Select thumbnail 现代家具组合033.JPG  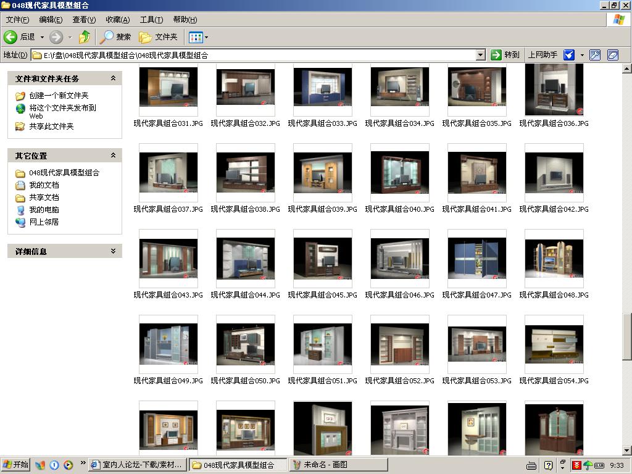tap(323, 86)
